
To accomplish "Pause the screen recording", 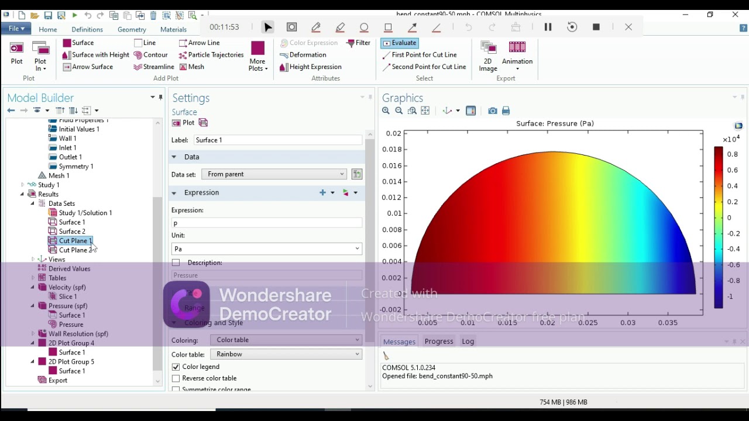I will click(548, 27).
